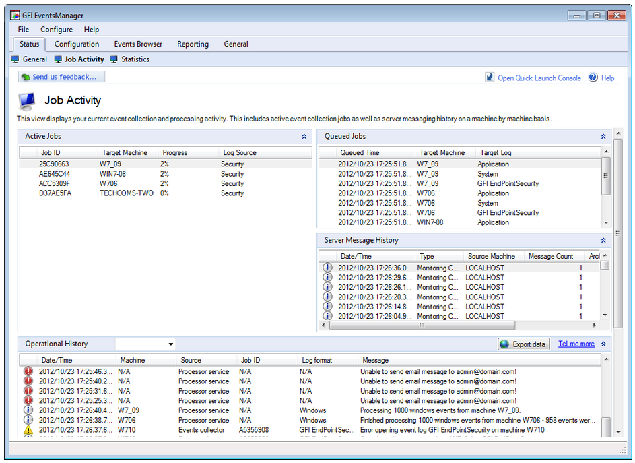Viewport: 635px width, 463px height.
Task: Select active job 25C90663
Action: [x=165, y=164]
